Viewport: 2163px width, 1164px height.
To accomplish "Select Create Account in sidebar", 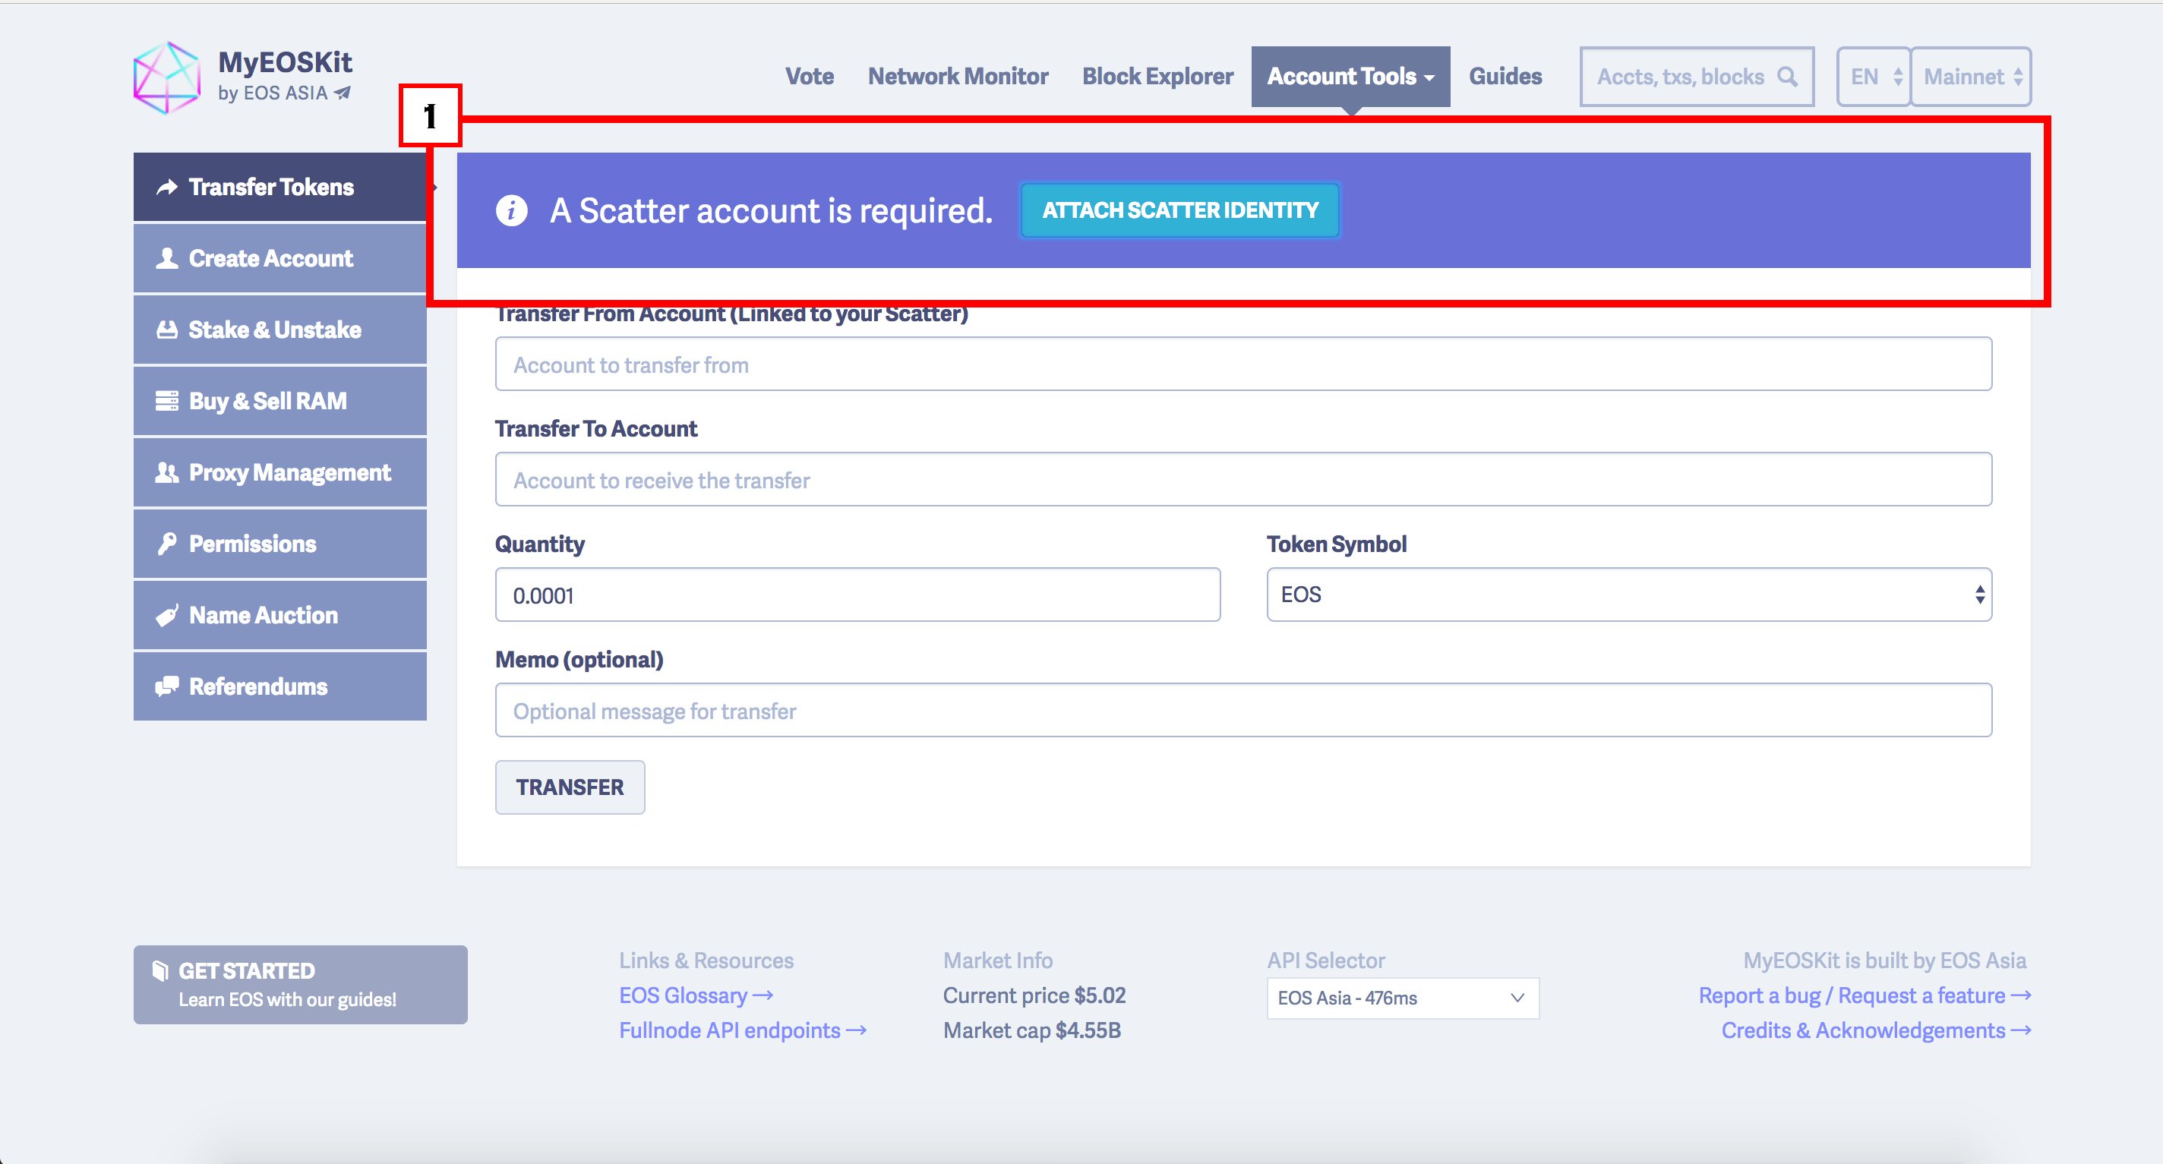I will click(279, 257).
